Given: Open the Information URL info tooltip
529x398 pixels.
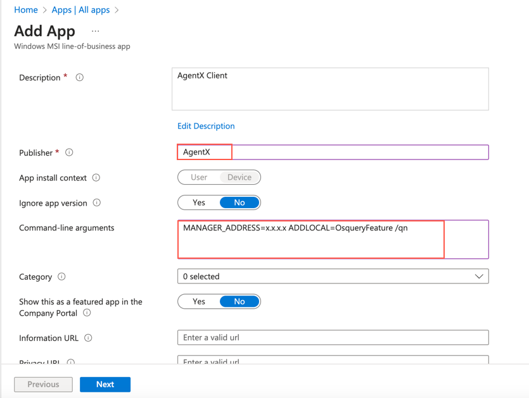Looking at the screenshot, I should [x=89, y=337].
